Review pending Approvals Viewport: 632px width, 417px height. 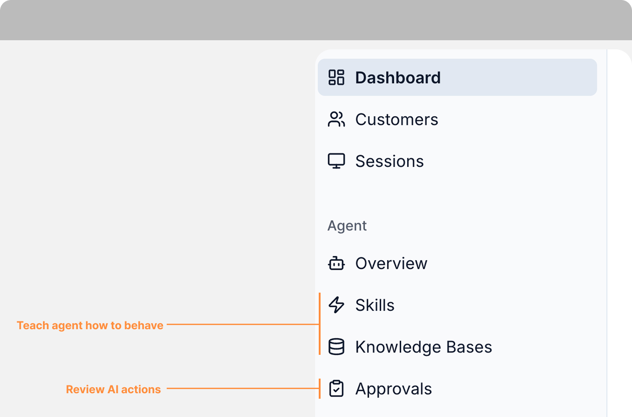pos(393,388)
